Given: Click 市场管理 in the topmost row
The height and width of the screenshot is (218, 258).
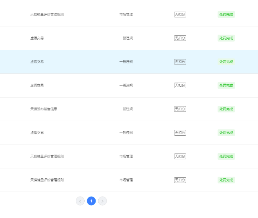Looking at the screenshot, I should (126, 14).
